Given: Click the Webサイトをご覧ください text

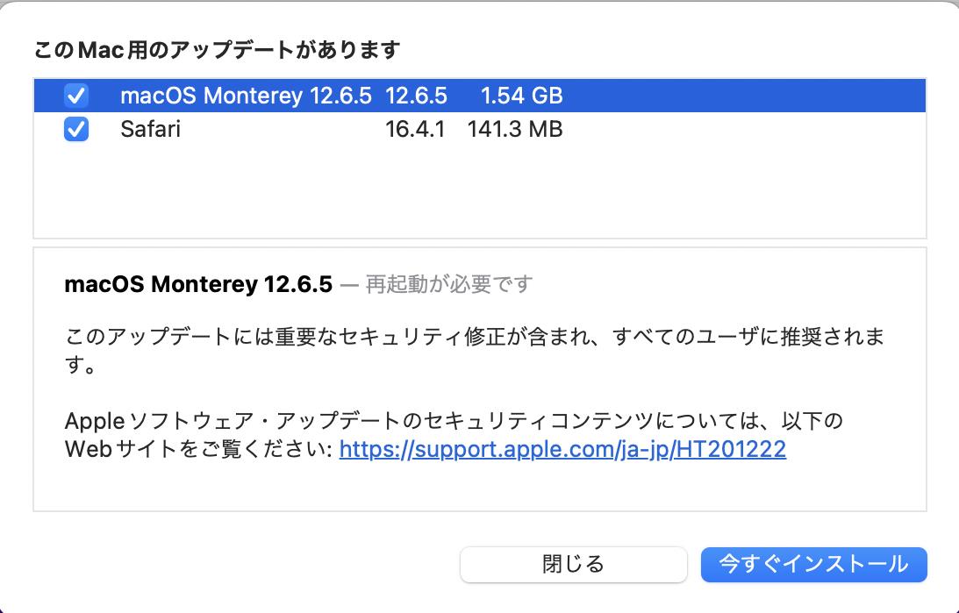Looking at the screenshot, I should [199, 449].
